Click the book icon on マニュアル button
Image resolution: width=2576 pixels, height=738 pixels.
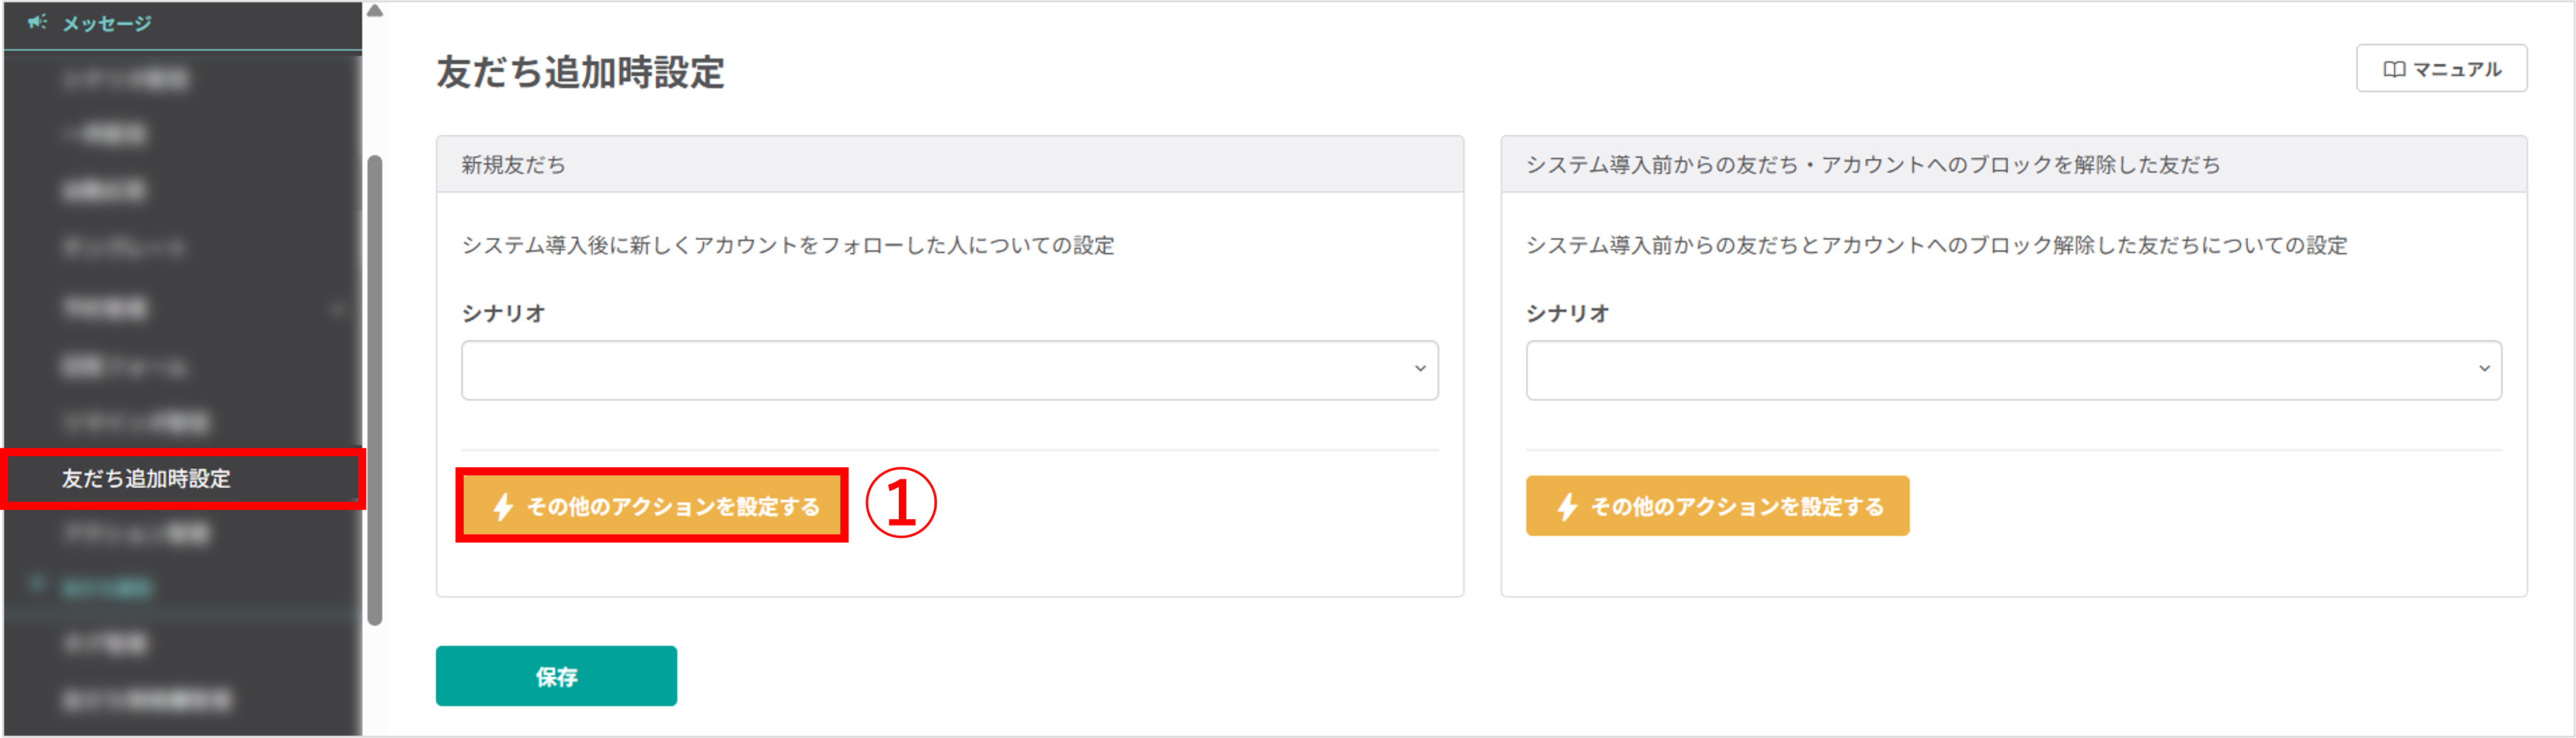click(x=2394, y=69)
